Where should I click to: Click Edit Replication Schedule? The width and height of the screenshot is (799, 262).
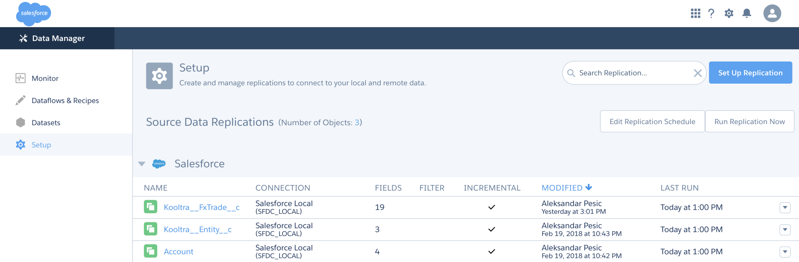pos(652,121)
